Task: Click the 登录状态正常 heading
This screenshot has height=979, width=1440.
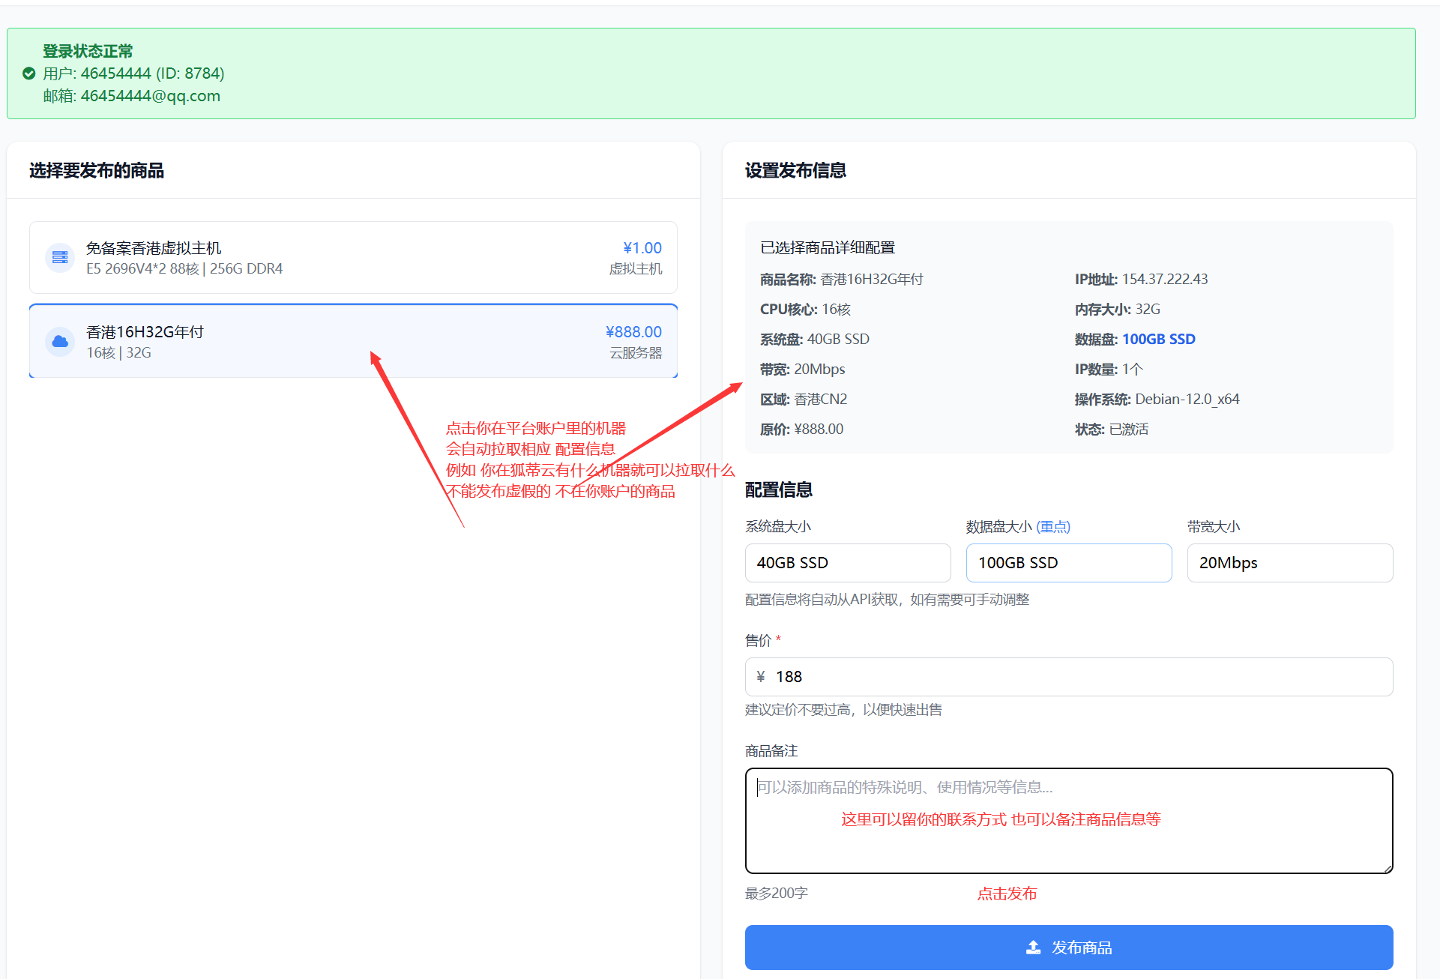Action: (x=88, y=51)
